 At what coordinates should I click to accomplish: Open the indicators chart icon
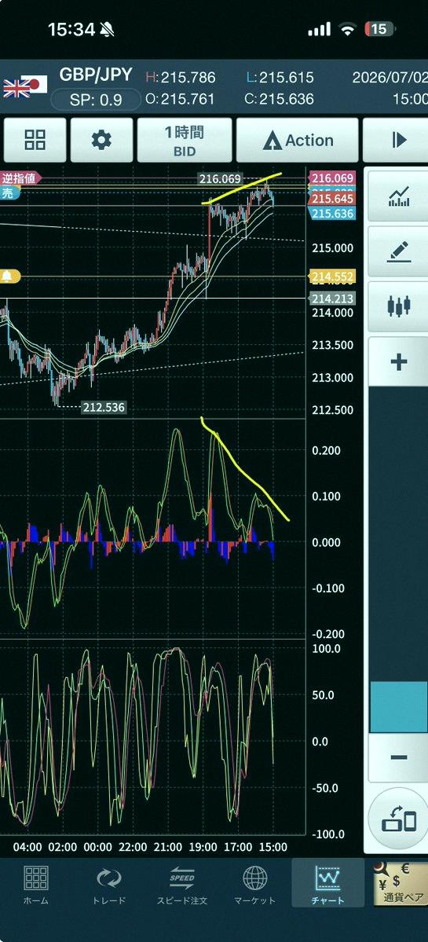click(x=398, y=196)
